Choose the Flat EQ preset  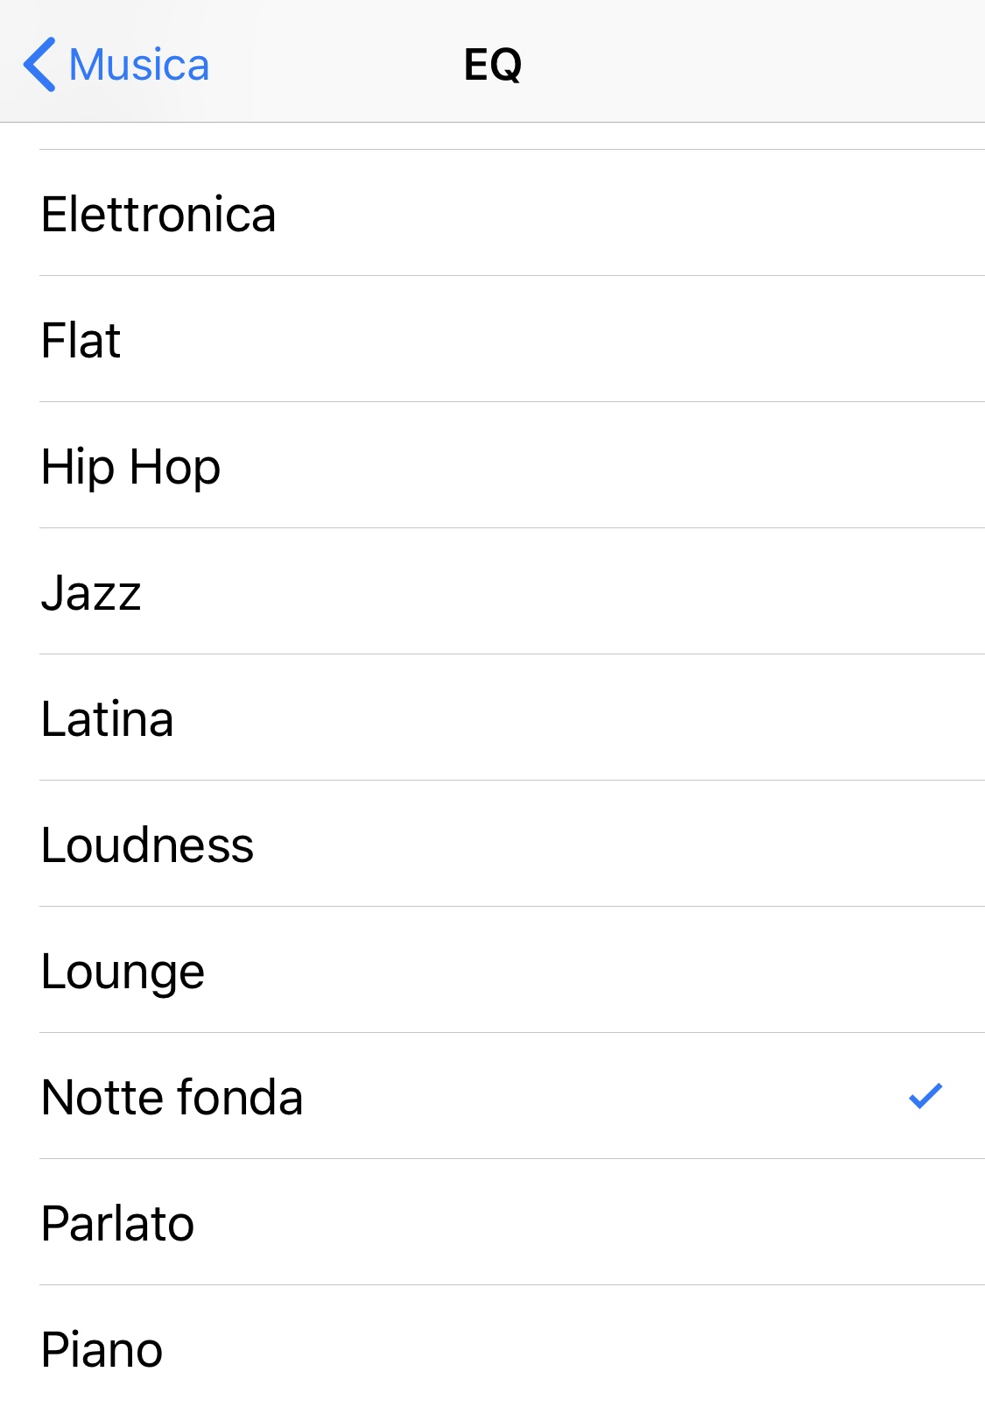point(81,341)
